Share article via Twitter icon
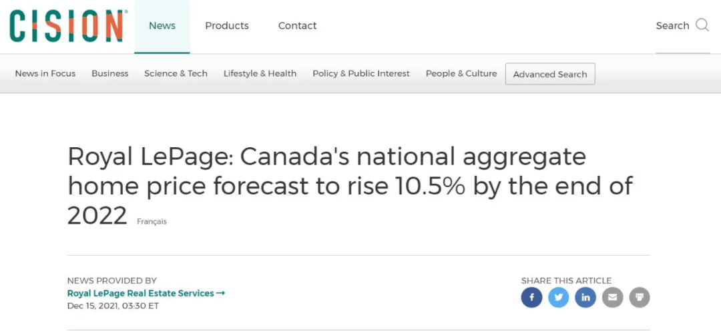 point(559,298)
